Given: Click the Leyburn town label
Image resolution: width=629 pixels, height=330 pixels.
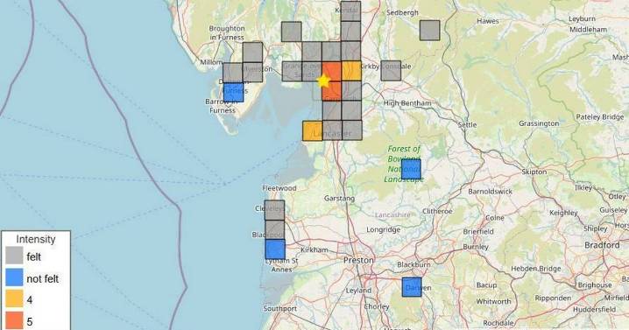Looking at the screenshot, I should tap(582, 19).
